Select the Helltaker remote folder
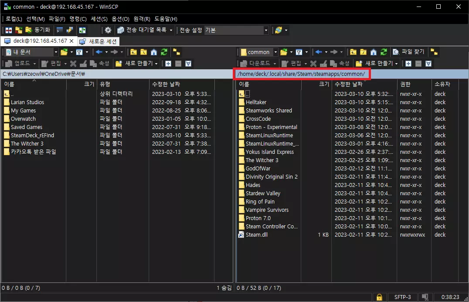 256,102
